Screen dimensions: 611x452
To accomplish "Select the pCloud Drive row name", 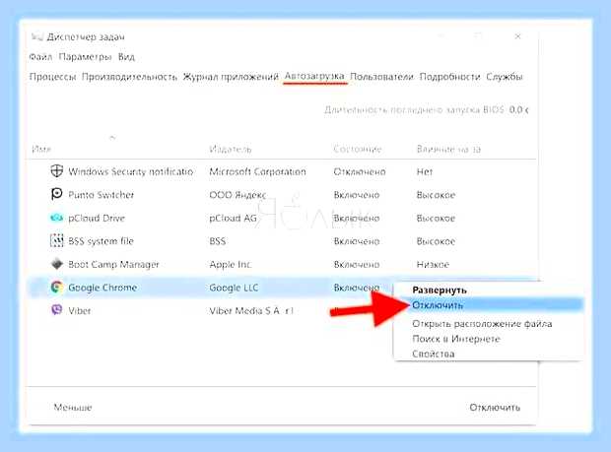I will pos(97,218).
